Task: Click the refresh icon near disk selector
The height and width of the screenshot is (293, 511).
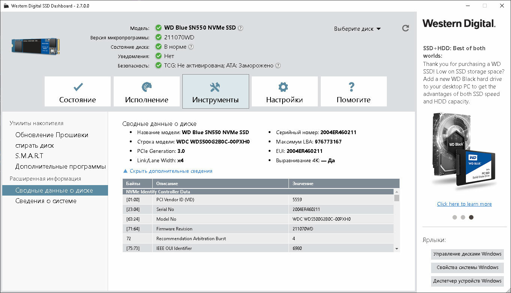Action: click(405, 28)
